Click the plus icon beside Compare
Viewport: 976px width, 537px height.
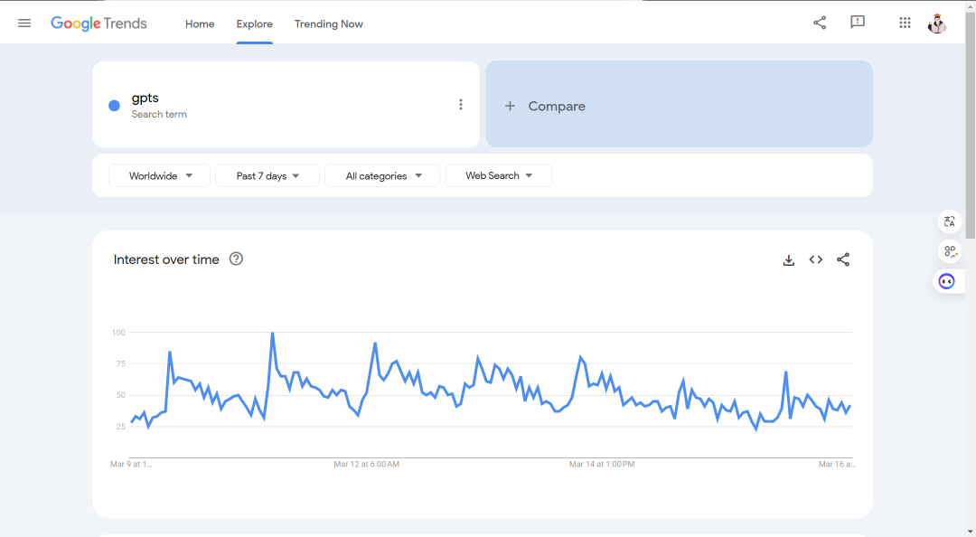click(x=510, y=106)
